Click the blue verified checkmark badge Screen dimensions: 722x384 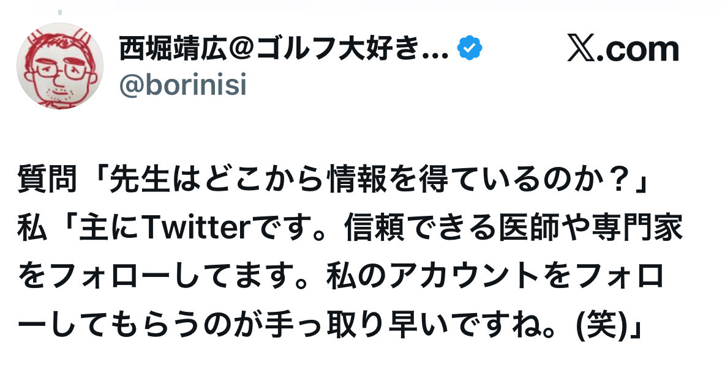point(470,50)
